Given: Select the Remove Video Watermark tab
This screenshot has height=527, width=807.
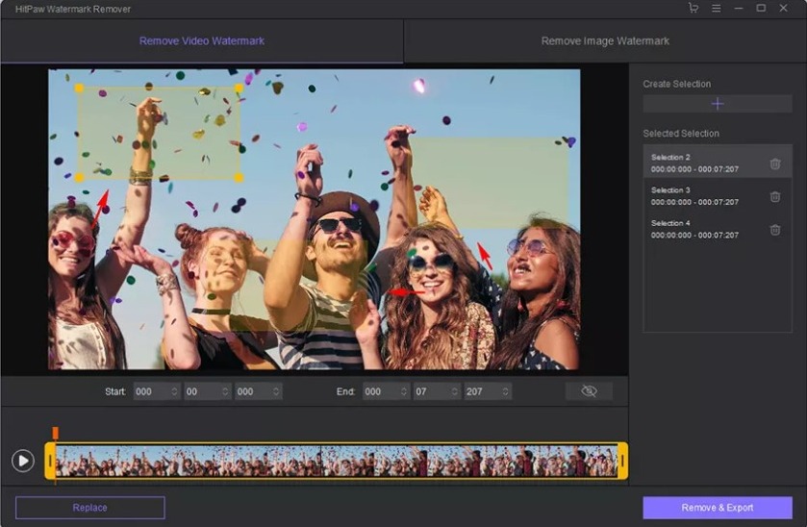Looking at the screenshot, I should point(201,41).
